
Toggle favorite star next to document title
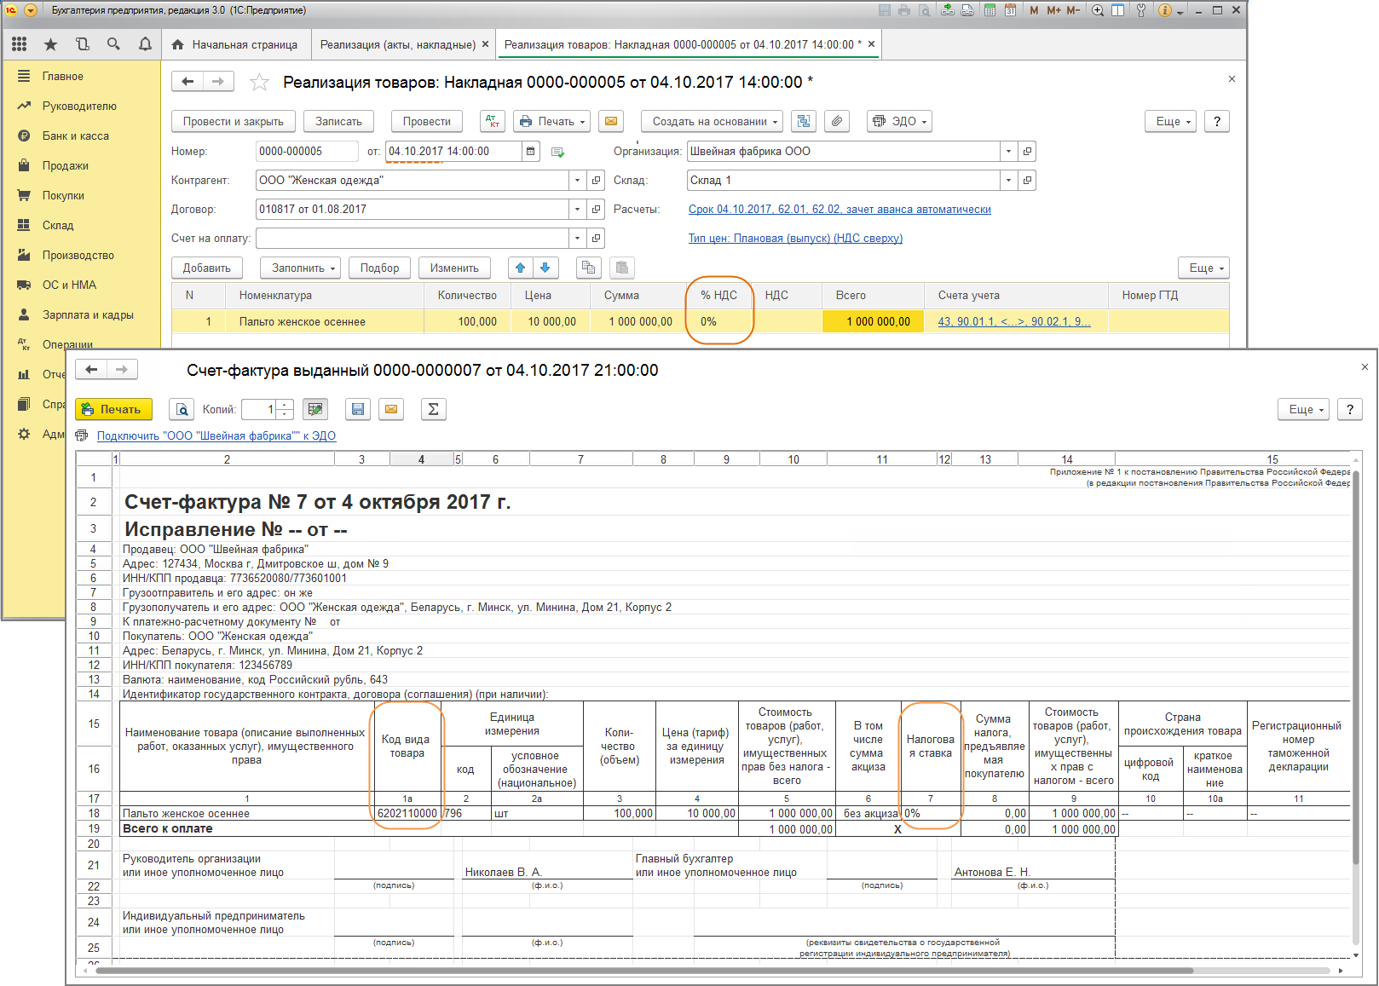(259, 83)
